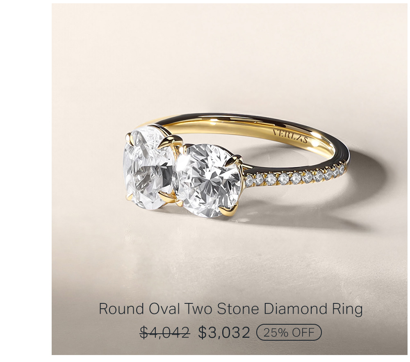Click the words "Two Stone" in the title
410x362 pixels.
(x=222, y=309)
